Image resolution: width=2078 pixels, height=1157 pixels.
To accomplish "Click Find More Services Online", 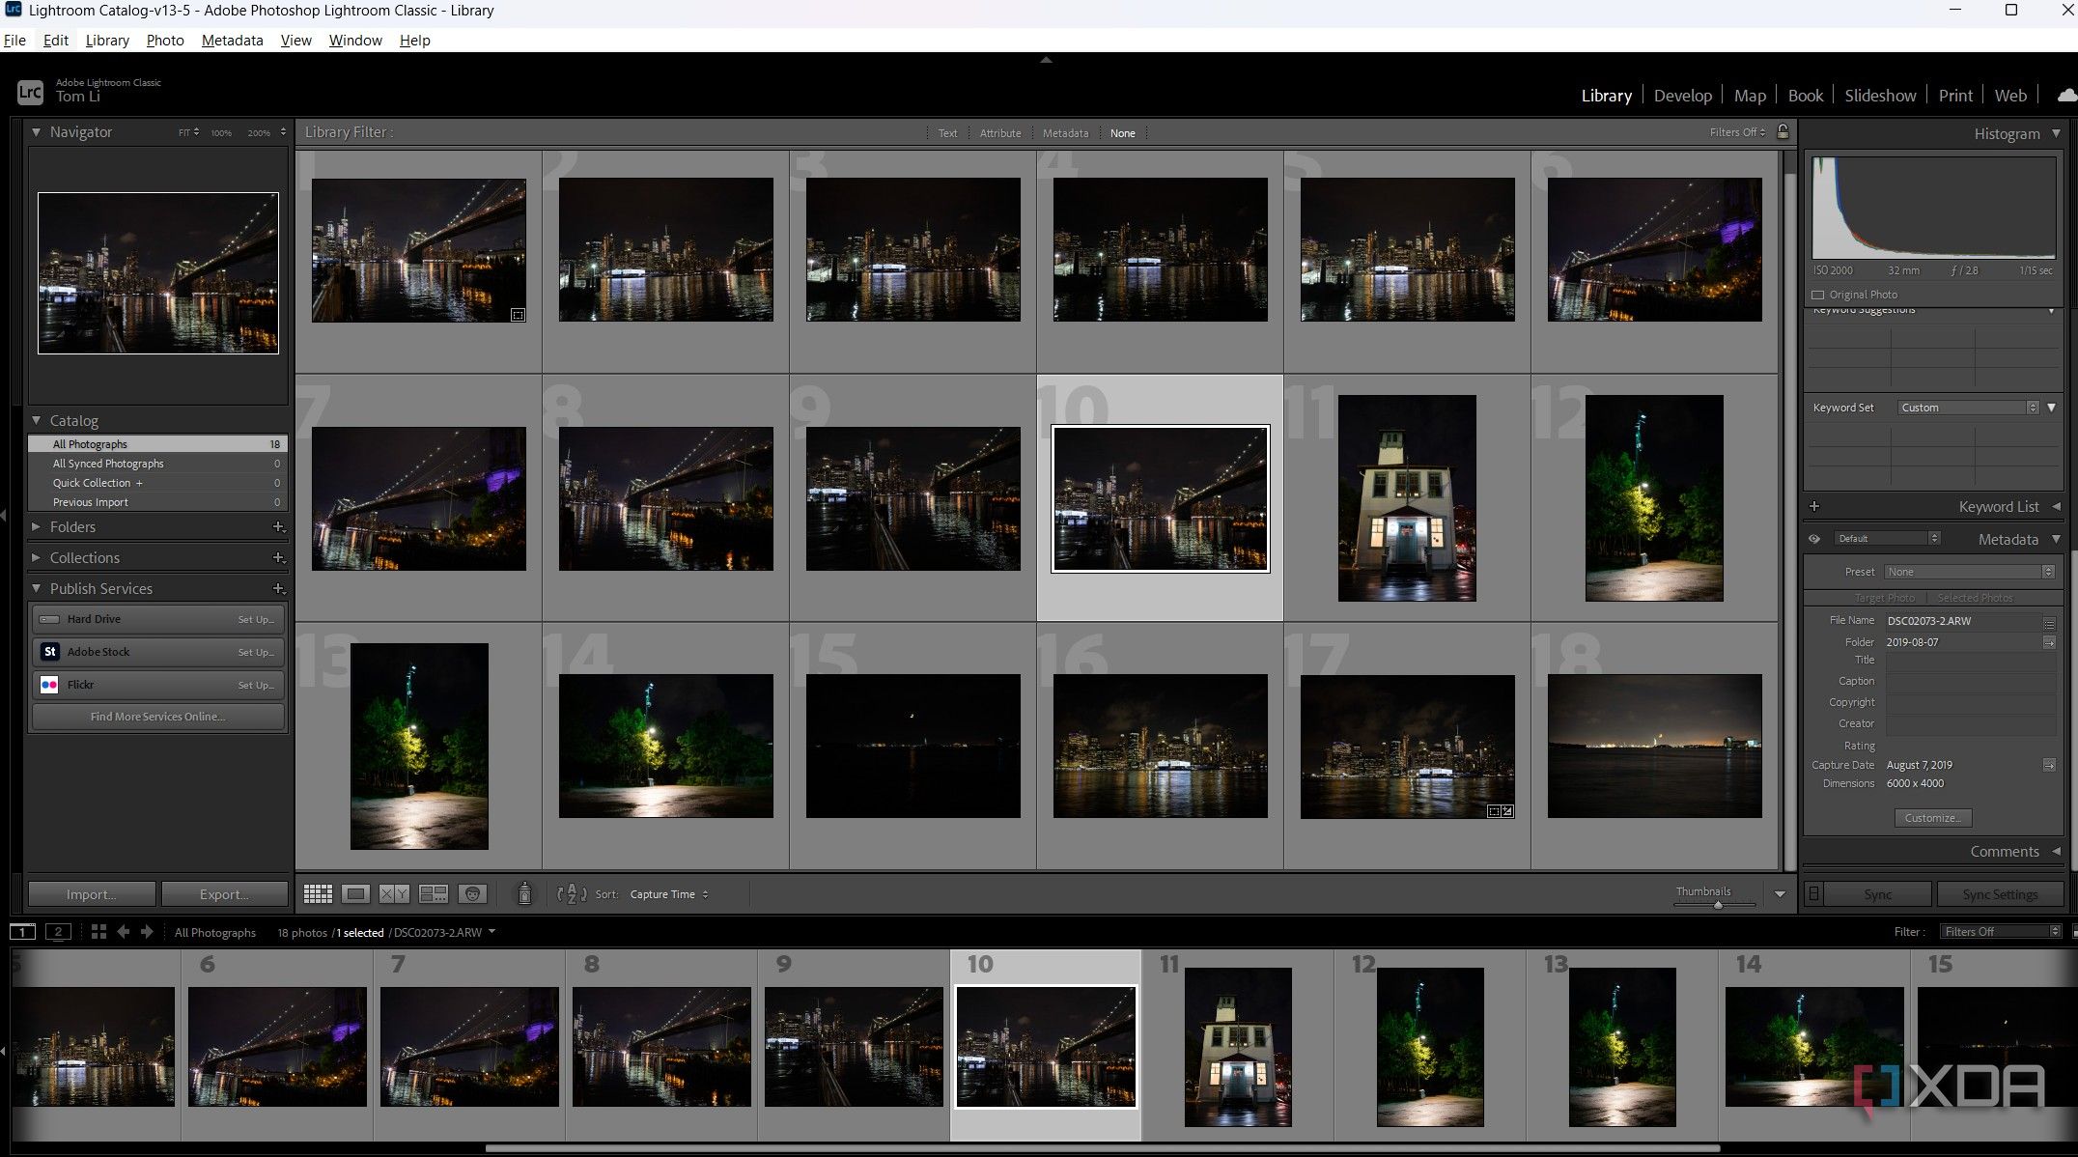I will coord(157,717).
